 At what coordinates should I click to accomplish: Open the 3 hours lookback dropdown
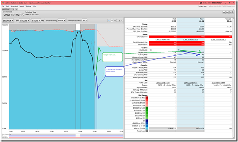click(24, 20)
